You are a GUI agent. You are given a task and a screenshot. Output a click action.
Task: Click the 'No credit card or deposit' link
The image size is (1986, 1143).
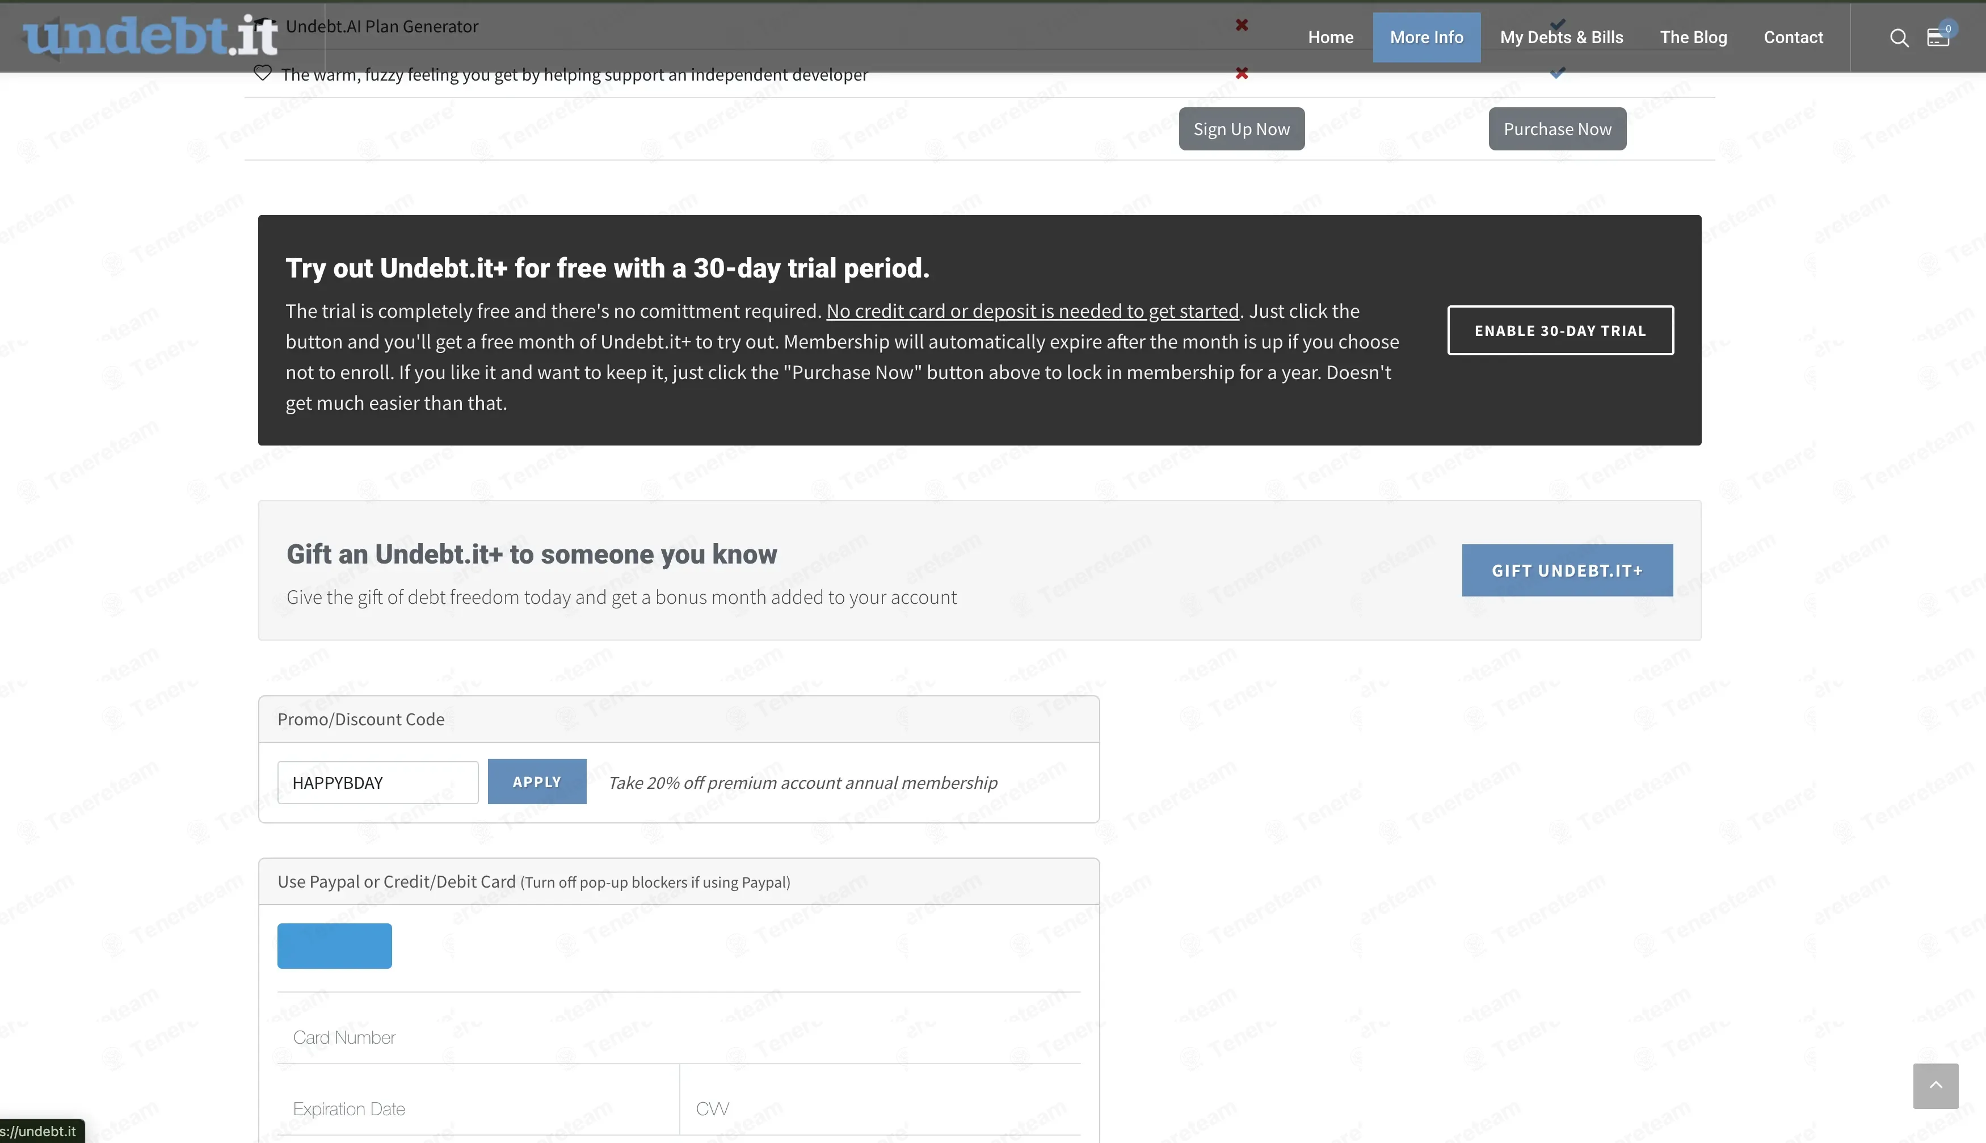coord(1033,311)
